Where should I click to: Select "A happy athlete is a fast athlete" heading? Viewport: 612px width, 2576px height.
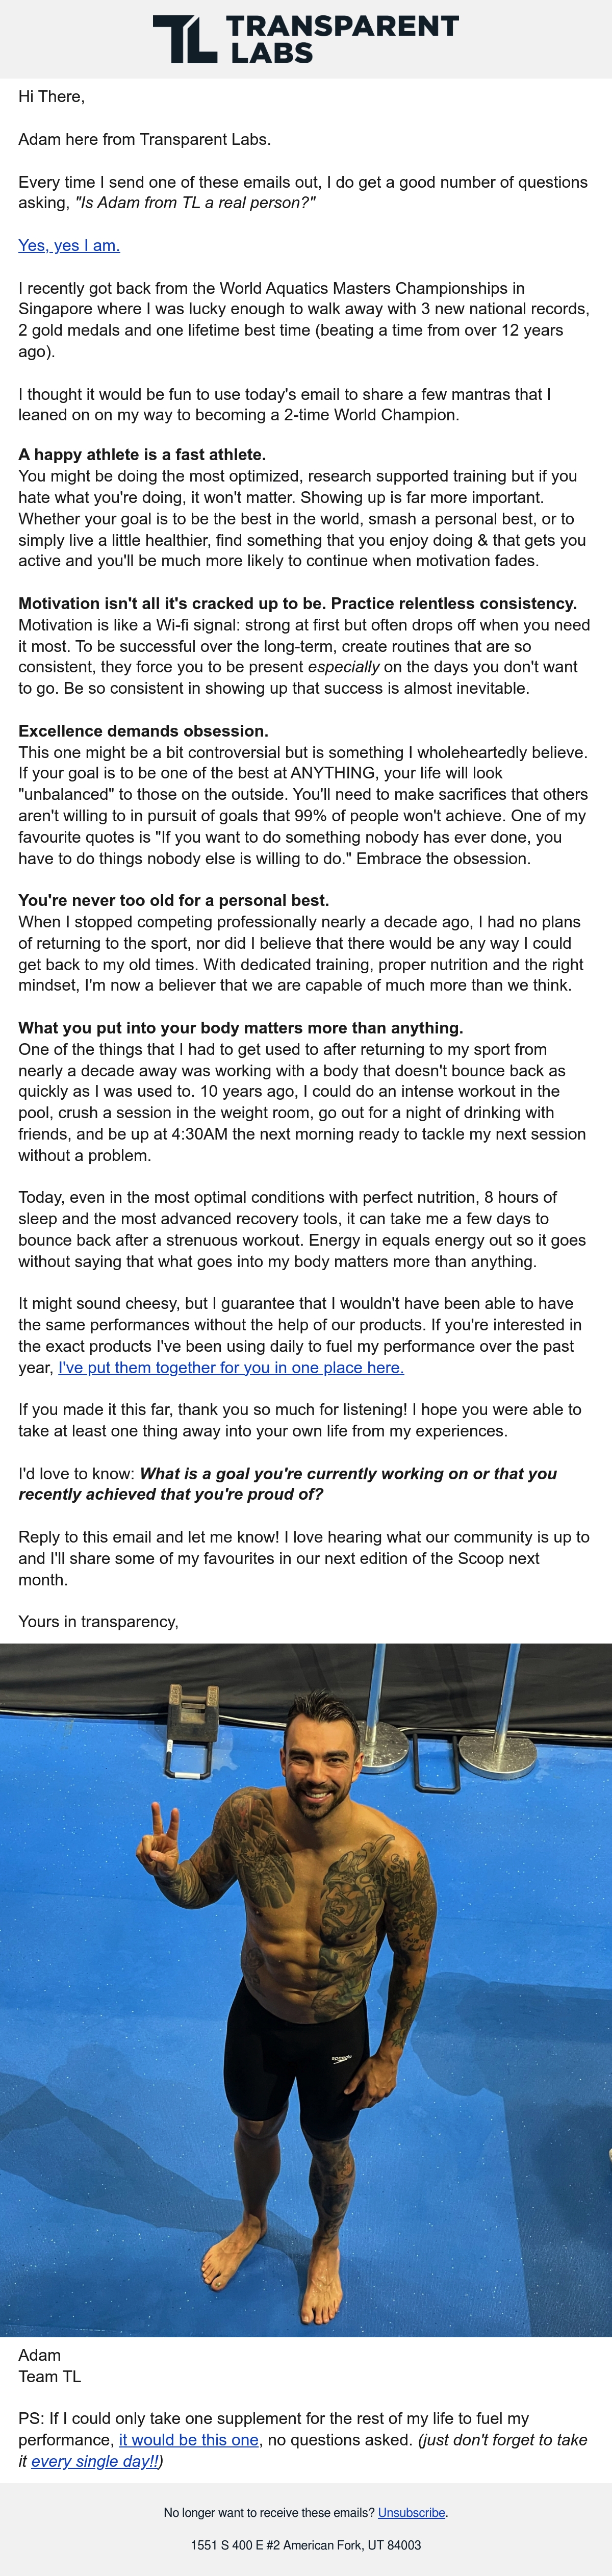(142, 455)
